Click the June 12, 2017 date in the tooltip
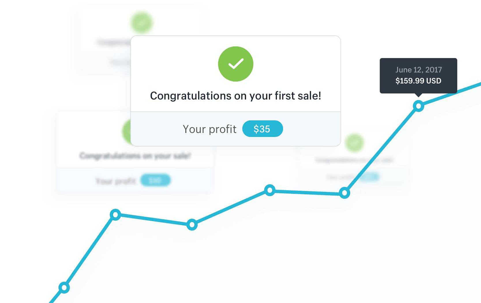Screen dimensions: 481x303 (x=418, y=70)
